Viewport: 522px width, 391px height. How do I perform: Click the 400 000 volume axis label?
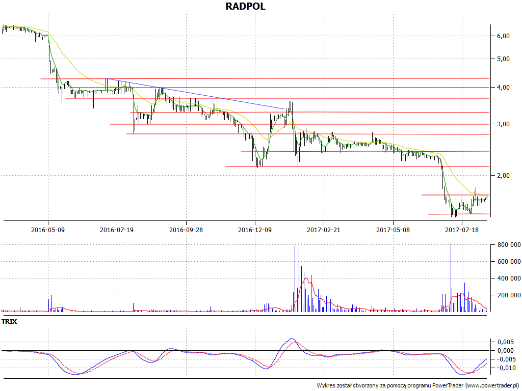pyautogui.click(x=509, y=278)
